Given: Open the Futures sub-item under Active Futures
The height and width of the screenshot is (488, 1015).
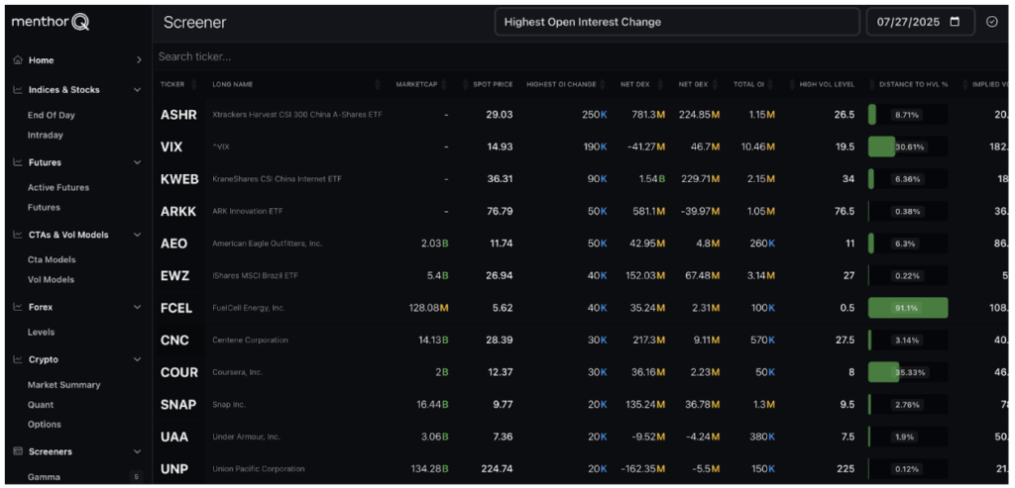Looking at the screenshot, I should pos(44,208).
